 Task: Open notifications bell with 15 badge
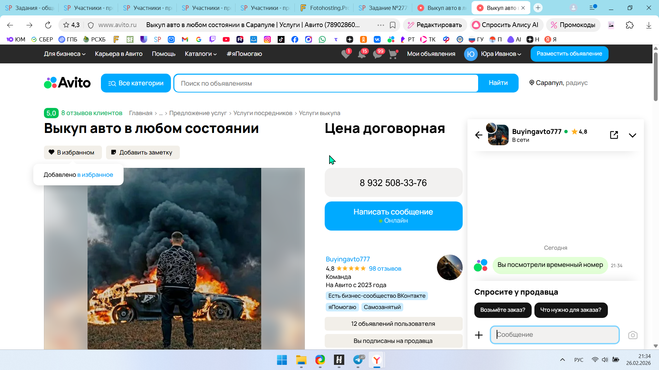pyautogui.click(x=362, y=54)
